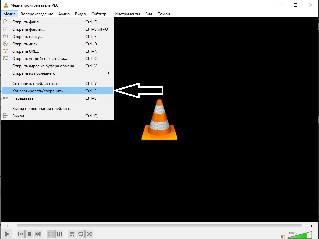Screen dimensions: 319x239
Task: Click the playback seek bar
Action: [x=159, y=225]
